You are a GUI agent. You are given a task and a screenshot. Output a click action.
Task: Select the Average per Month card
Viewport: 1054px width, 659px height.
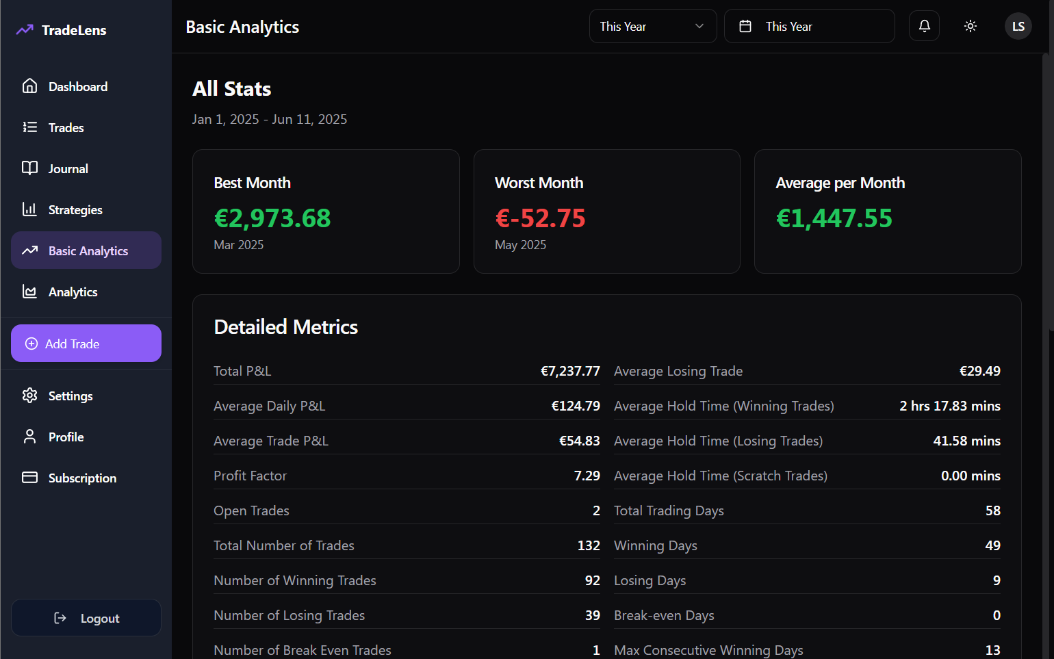[888, 211]
